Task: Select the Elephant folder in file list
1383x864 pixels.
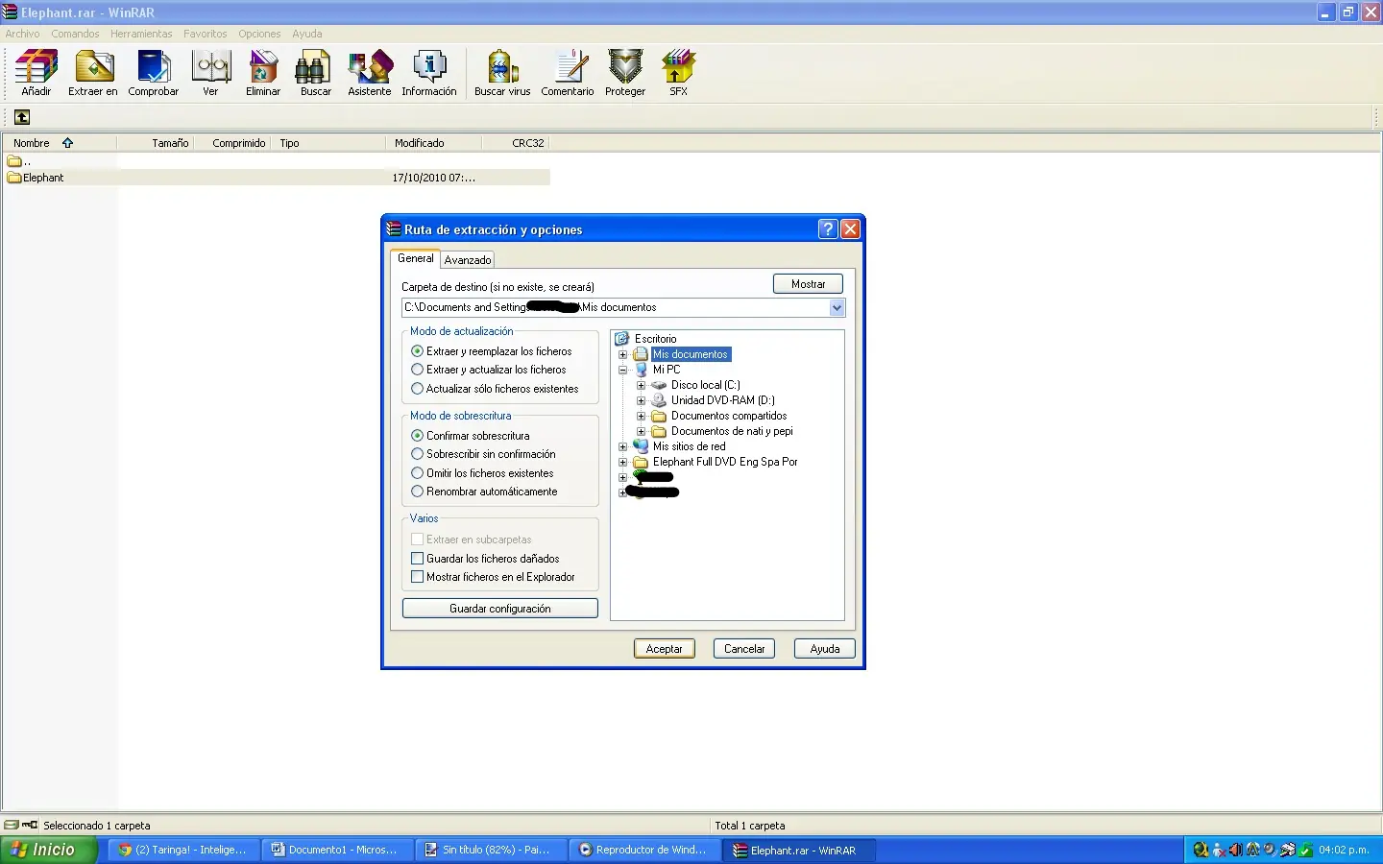Action: pyautogui.click(x=36, y=178)
